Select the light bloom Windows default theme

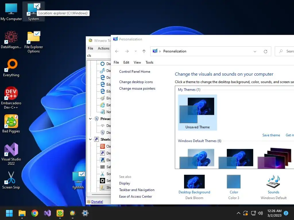point(197,159)
